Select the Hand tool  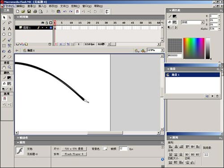[4, 67]
